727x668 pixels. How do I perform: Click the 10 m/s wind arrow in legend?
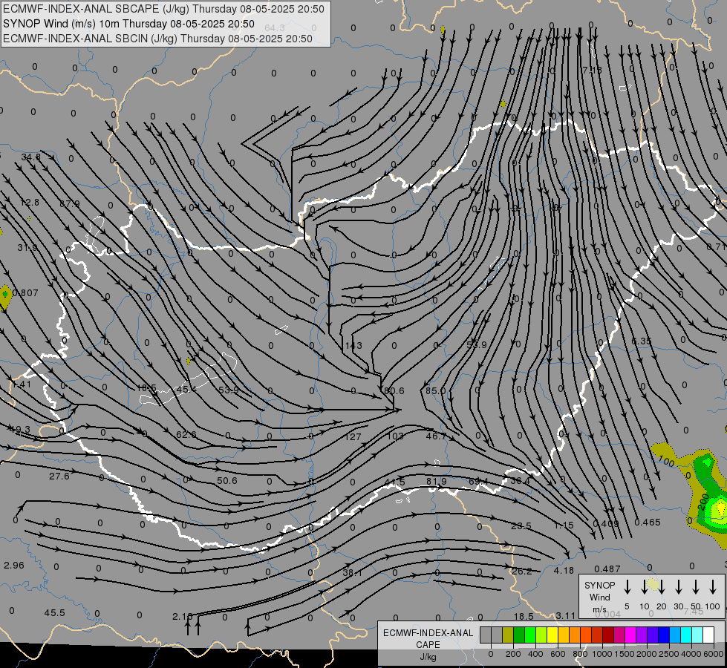click(x=645, y=587)
